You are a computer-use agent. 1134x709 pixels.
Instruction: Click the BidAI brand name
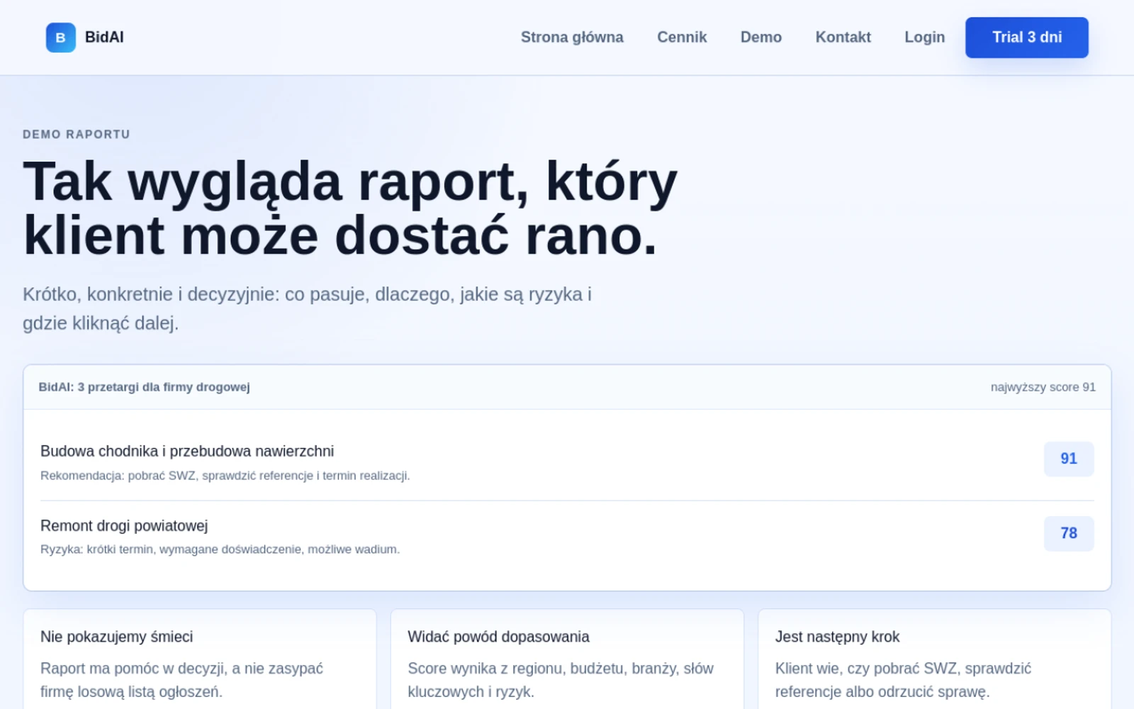[x=104, y=38]
